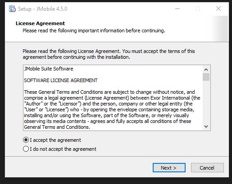Proceed with the Next > button

pyautogui.click(x=169, y=168)
